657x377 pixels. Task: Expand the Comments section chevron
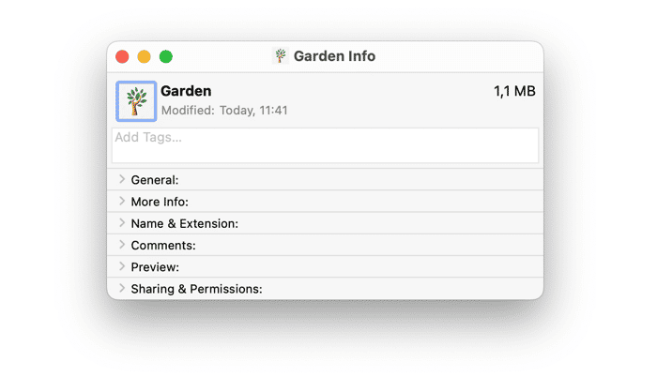pos(122,245)
